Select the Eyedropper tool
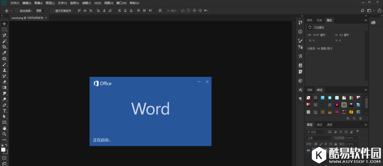The height and width of the screenshot is (166, 383). [x=5, y=53]
